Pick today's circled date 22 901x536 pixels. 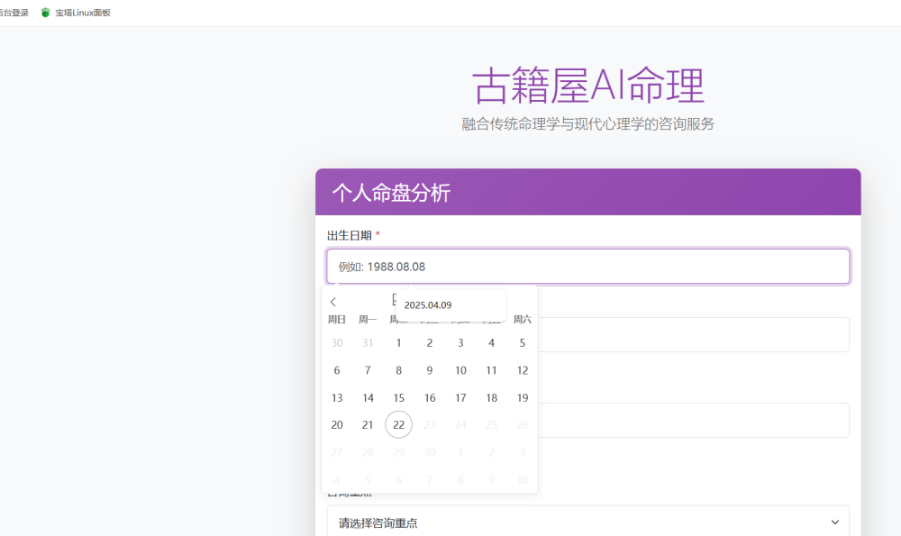tap(399, 424)
